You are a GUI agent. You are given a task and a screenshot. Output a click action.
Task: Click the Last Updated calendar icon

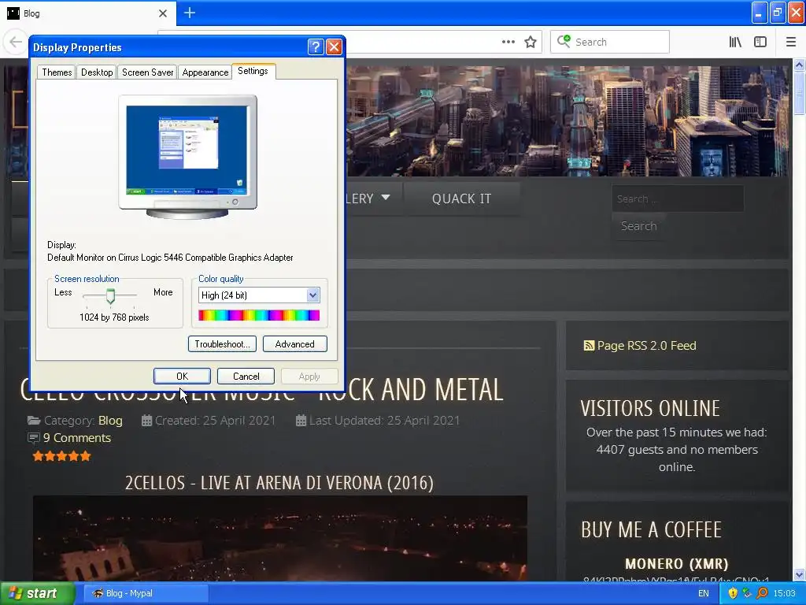[301, 421]
